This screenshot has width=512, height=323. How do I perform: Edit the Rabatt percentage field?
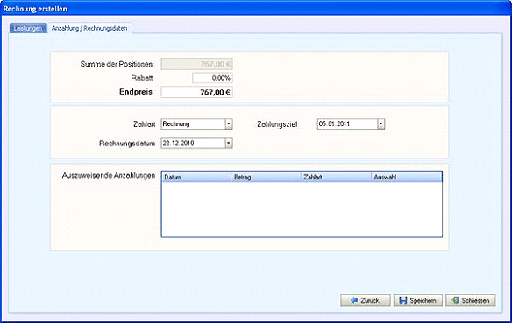(212, 78)
